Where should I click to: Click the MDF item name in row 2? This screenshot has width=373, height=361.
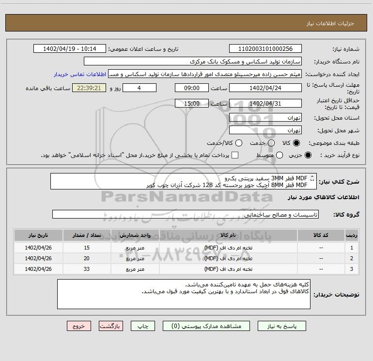pos(228,258)
